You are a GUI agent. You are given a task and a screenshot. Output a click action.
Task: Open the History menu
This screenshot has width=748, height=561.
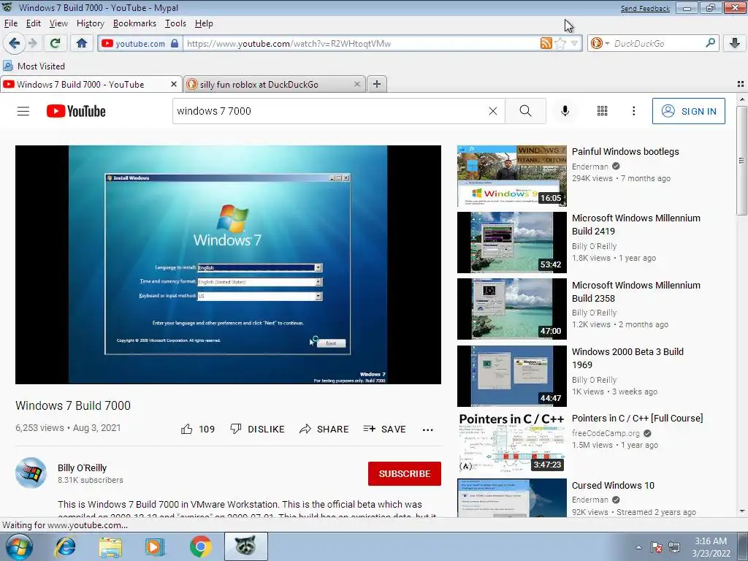pos(90,23)
